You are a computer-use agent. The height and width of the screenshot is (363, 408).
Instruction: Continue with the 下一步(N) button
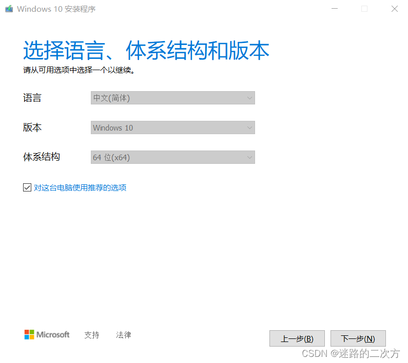[358, 338]
